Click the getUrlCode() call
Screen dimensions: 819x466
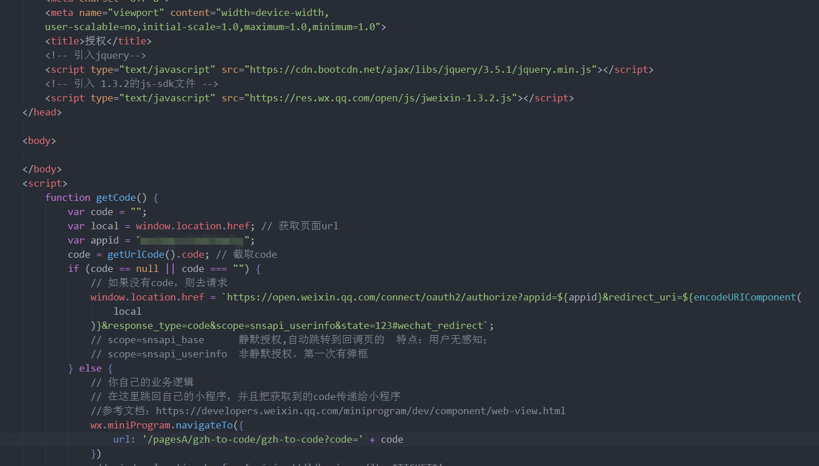click(142, 254)
